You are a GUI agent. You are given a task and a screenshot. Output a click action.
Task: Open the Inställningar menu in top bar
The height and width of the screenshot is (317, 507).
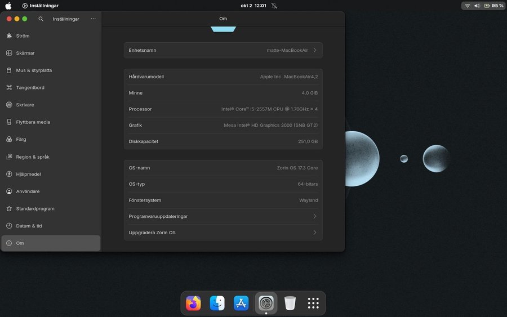click(41, 6)
